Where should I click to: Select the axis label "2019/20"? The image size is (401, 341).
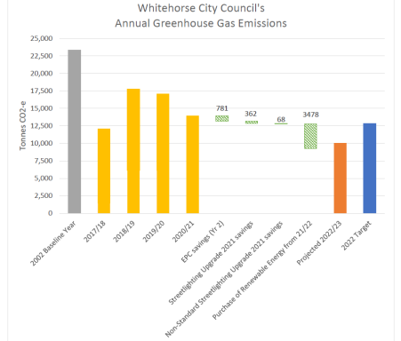[154, 232]
